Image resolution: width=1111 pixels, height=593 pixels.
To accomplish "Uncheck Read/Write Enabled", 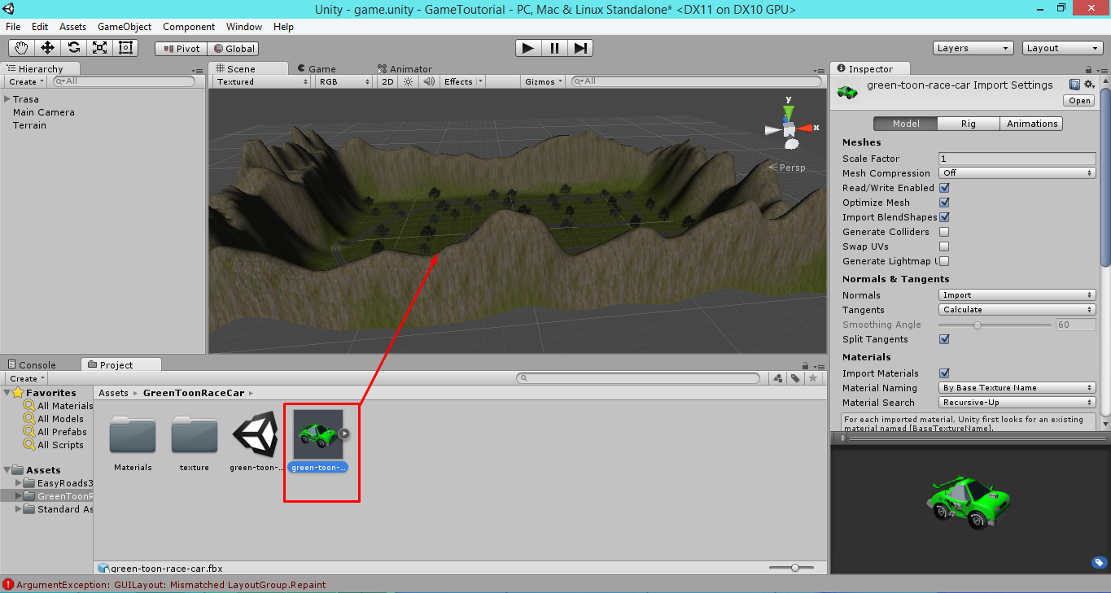I will point(944,188).
